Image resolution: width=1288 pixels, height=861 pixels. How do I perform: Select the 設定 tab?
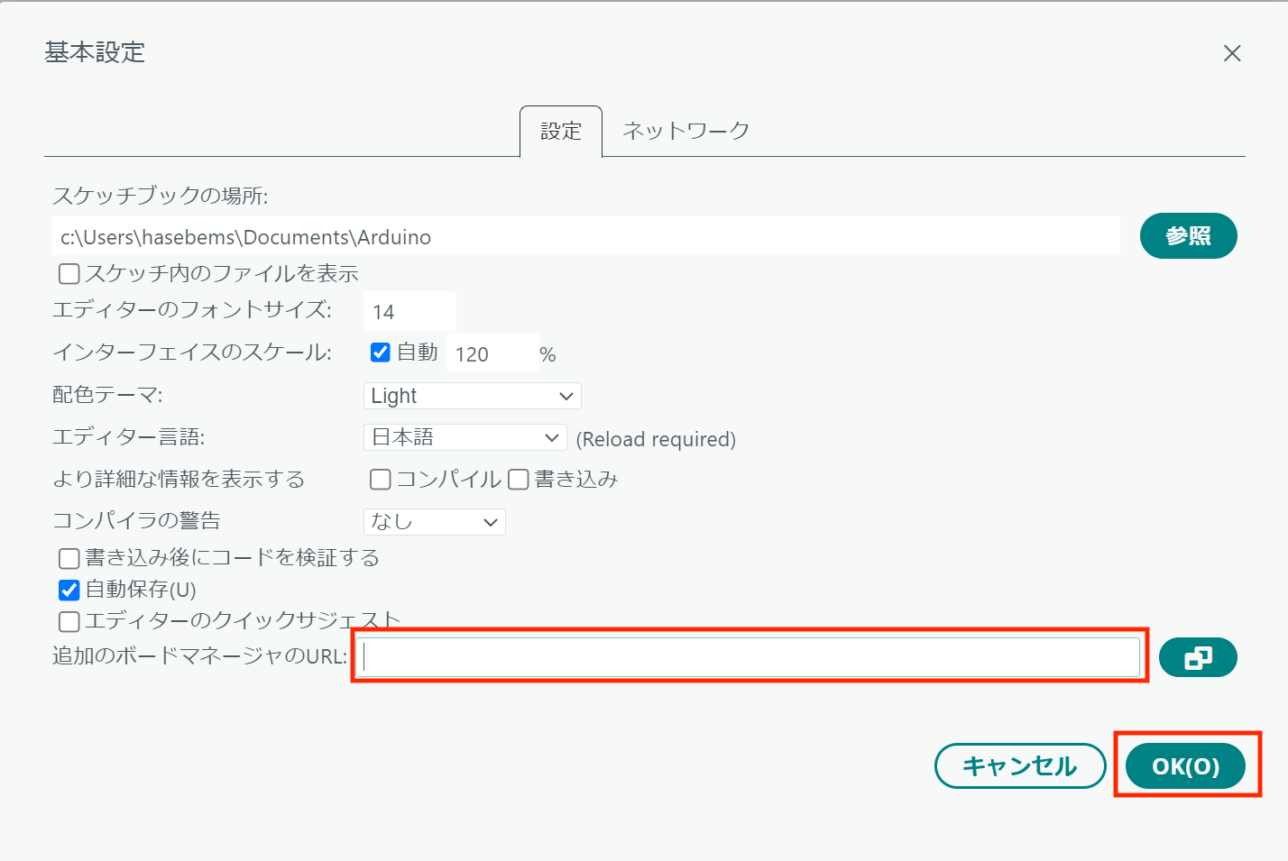tap(560, 132)
